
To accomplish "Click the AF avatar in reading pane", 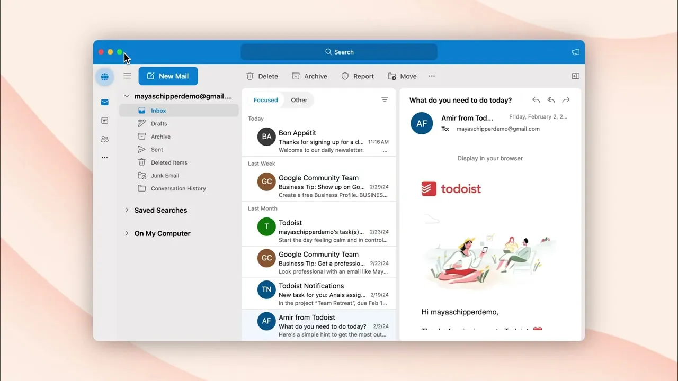I will click(x=422, y=123).
